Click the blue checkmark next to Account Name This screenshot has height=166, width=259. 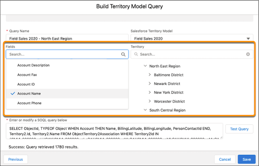13,93
